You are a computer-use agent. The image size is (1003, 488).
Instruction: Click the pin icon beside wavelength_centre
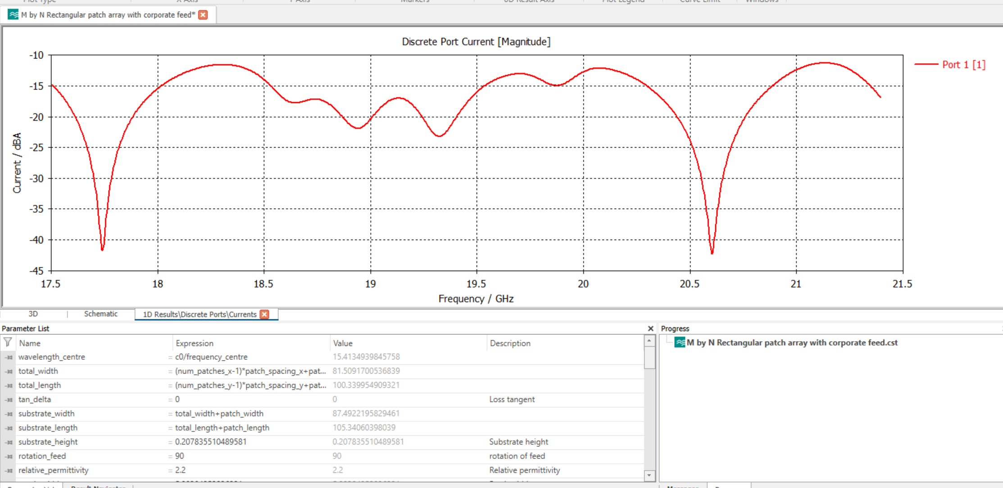tap(9, 358)
